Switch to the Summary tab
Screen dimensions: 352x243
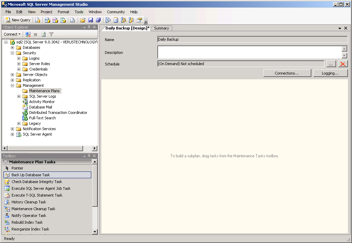point(161,28)
